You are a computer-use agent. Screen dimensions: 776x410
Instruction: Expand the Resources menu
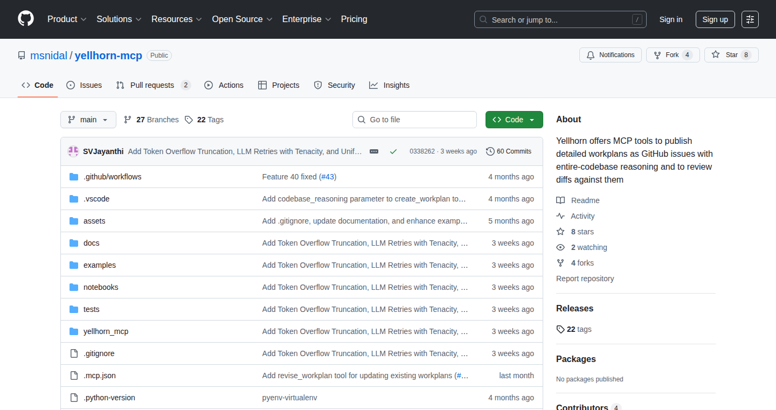click(x=177, y=19)
